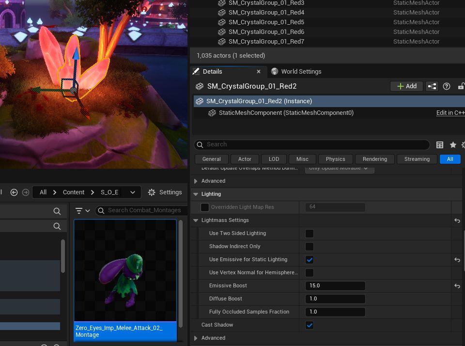Select the Physics filter tab
Screen dimensions: 465x346
pos(335,159)
